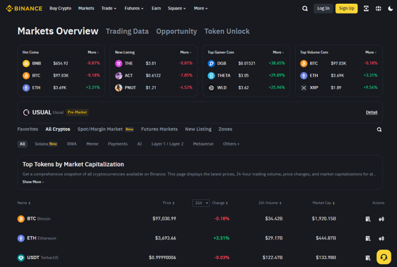This screenshot has height=267, width=397.
Task: Click the Pre-Market badge next to USUAL
Action: click(x=77, y=112)
